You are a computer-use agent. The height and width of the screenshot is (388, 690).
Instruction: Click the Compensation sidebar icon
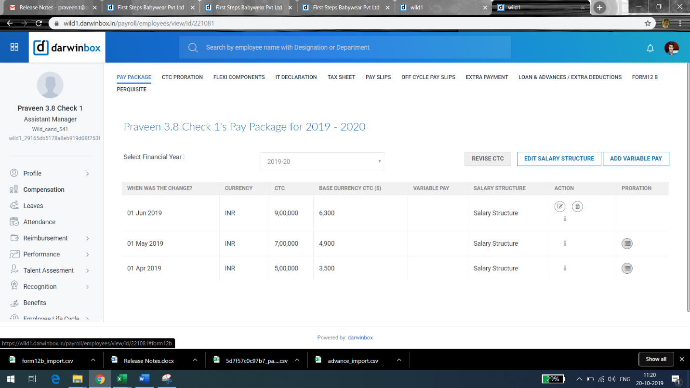tap(14, 189)
